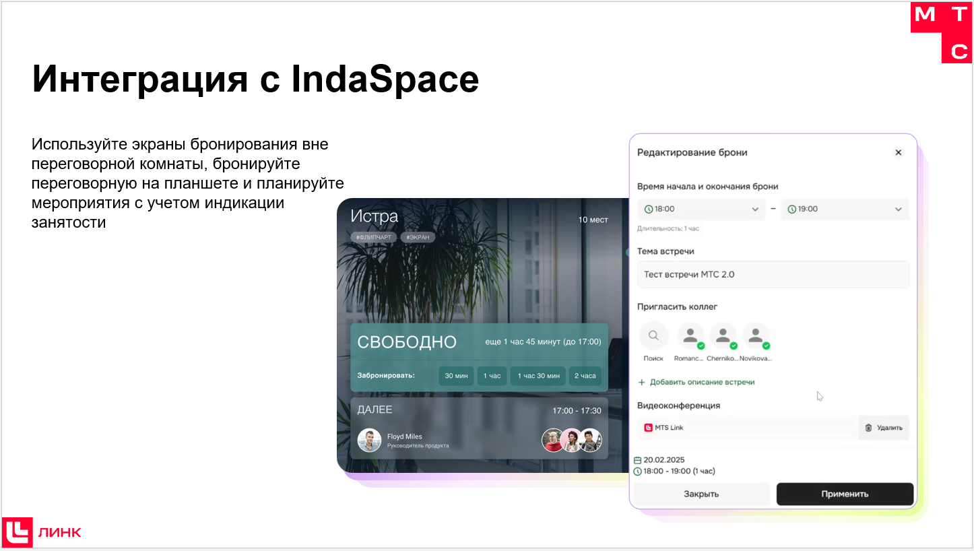
Task: Click the participants avatar group in ДАЛЕЕ card
Action: click(x=572, y=441)
